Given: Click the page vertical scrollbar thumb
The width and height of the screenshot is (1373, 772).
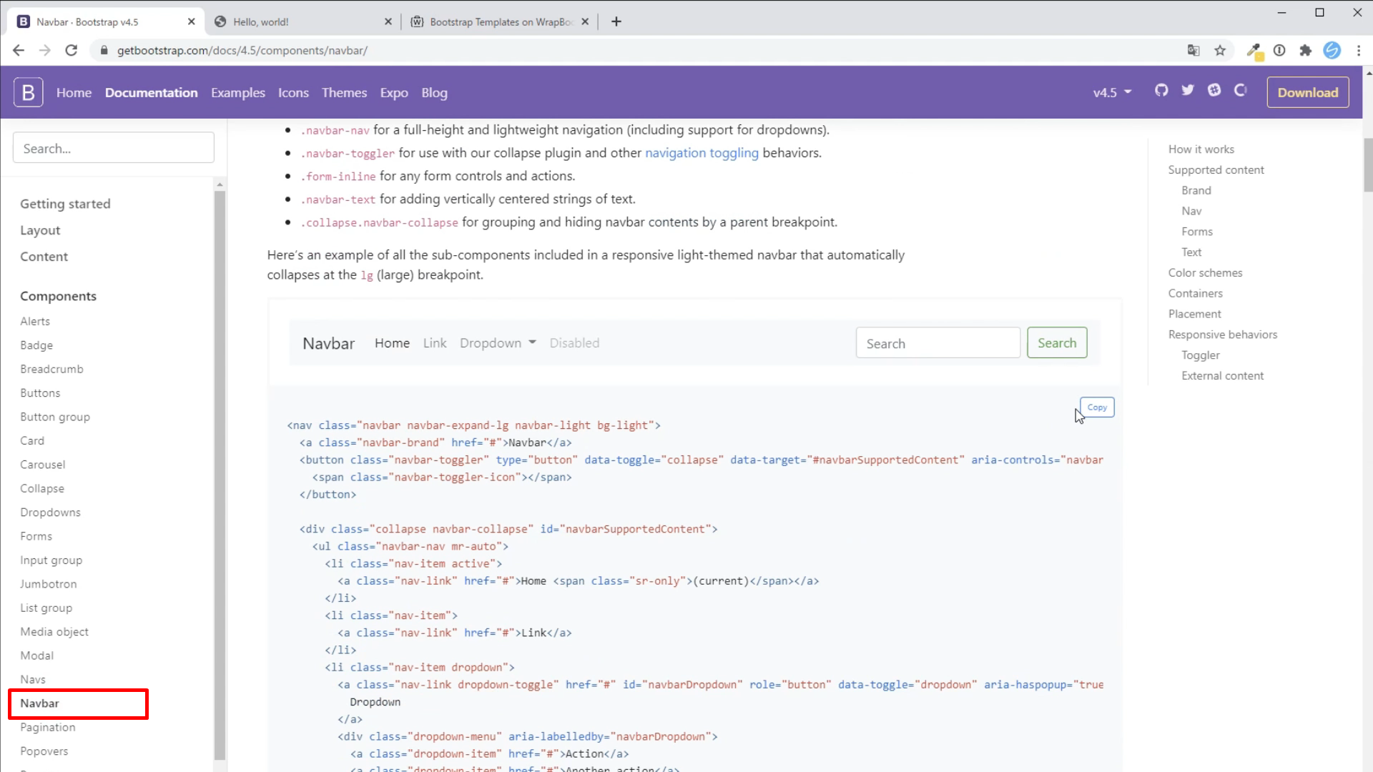Looking at the screenshot, I should pos(1368,165).
